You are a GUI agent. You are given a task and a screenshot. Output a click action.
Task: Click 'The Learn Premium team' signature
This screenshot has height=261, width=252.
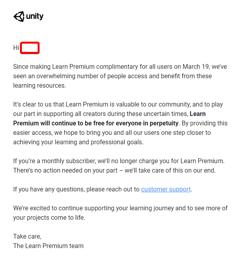[48, 246]
